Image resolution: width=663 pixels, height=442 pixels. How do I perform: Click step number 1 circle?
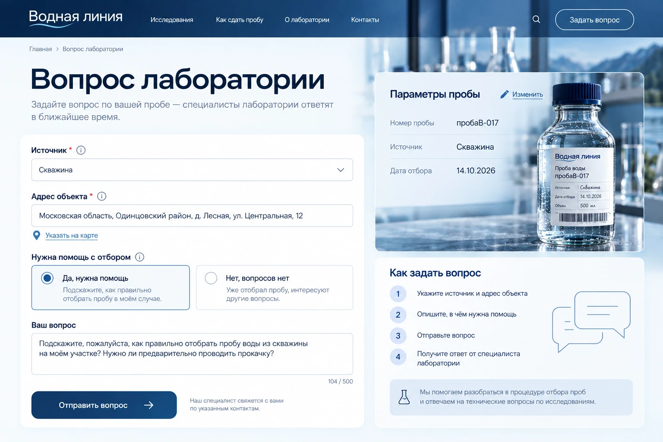[x=398, y=294]
